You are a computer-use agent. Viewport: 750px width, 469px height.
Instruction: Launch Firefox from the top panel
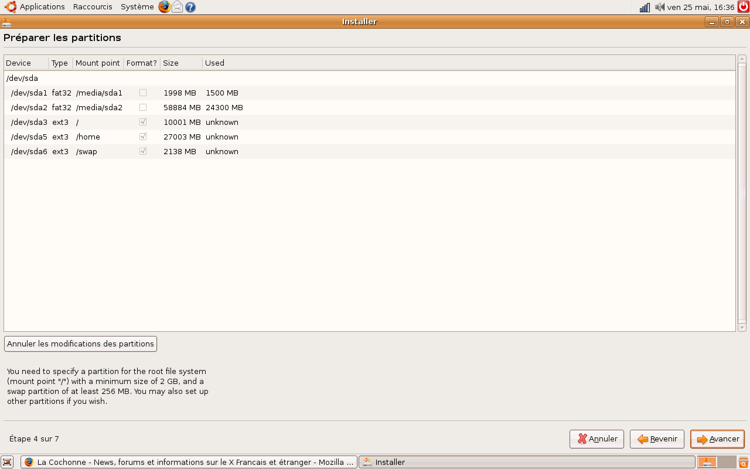(x=165, y=7)
